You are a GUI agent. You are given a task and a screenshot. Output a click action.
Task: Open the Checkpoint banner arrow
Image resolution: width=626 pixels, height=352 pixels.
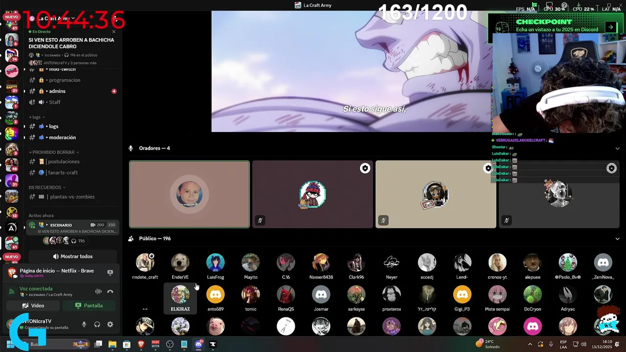[x=610, y=27]
